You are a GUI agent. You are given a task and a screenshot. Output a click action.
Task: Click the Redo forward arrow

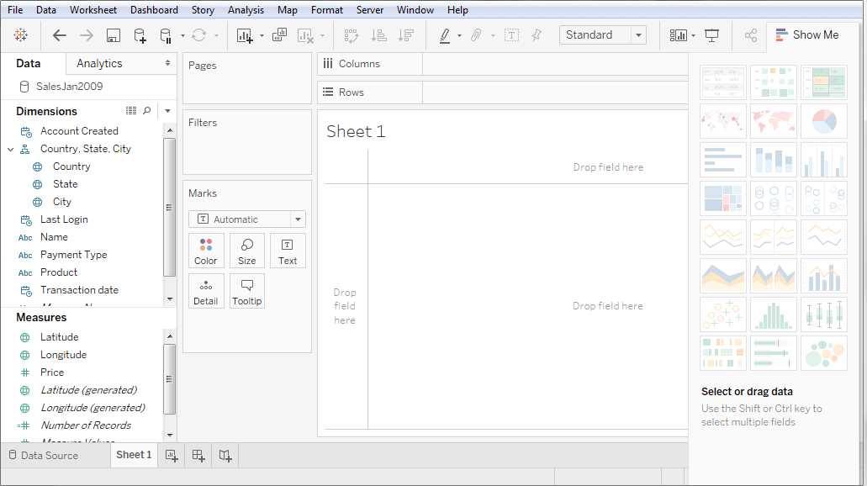[87, 35]
